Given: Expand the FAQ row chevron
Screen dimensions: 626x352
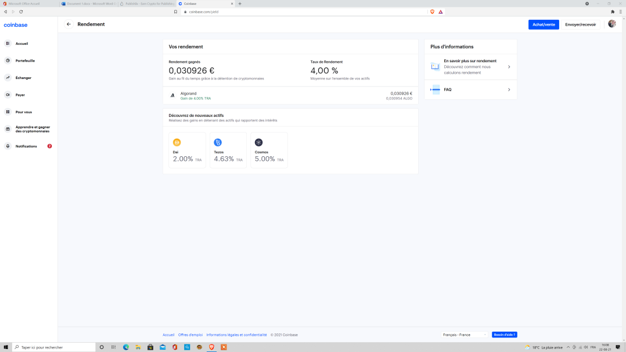Looking at the screenshot, I should point(509,89).
